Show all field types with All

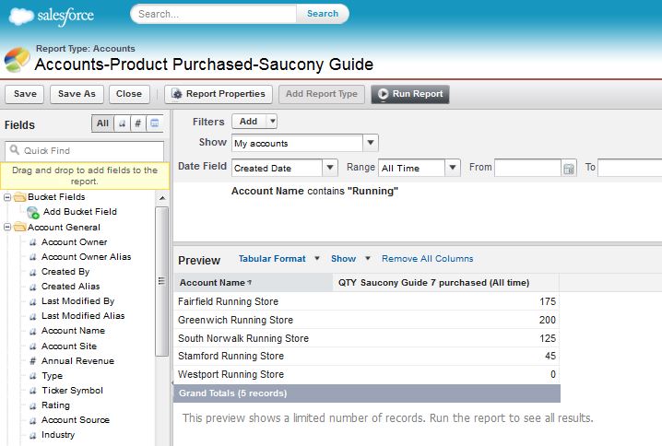coord(102,123)
